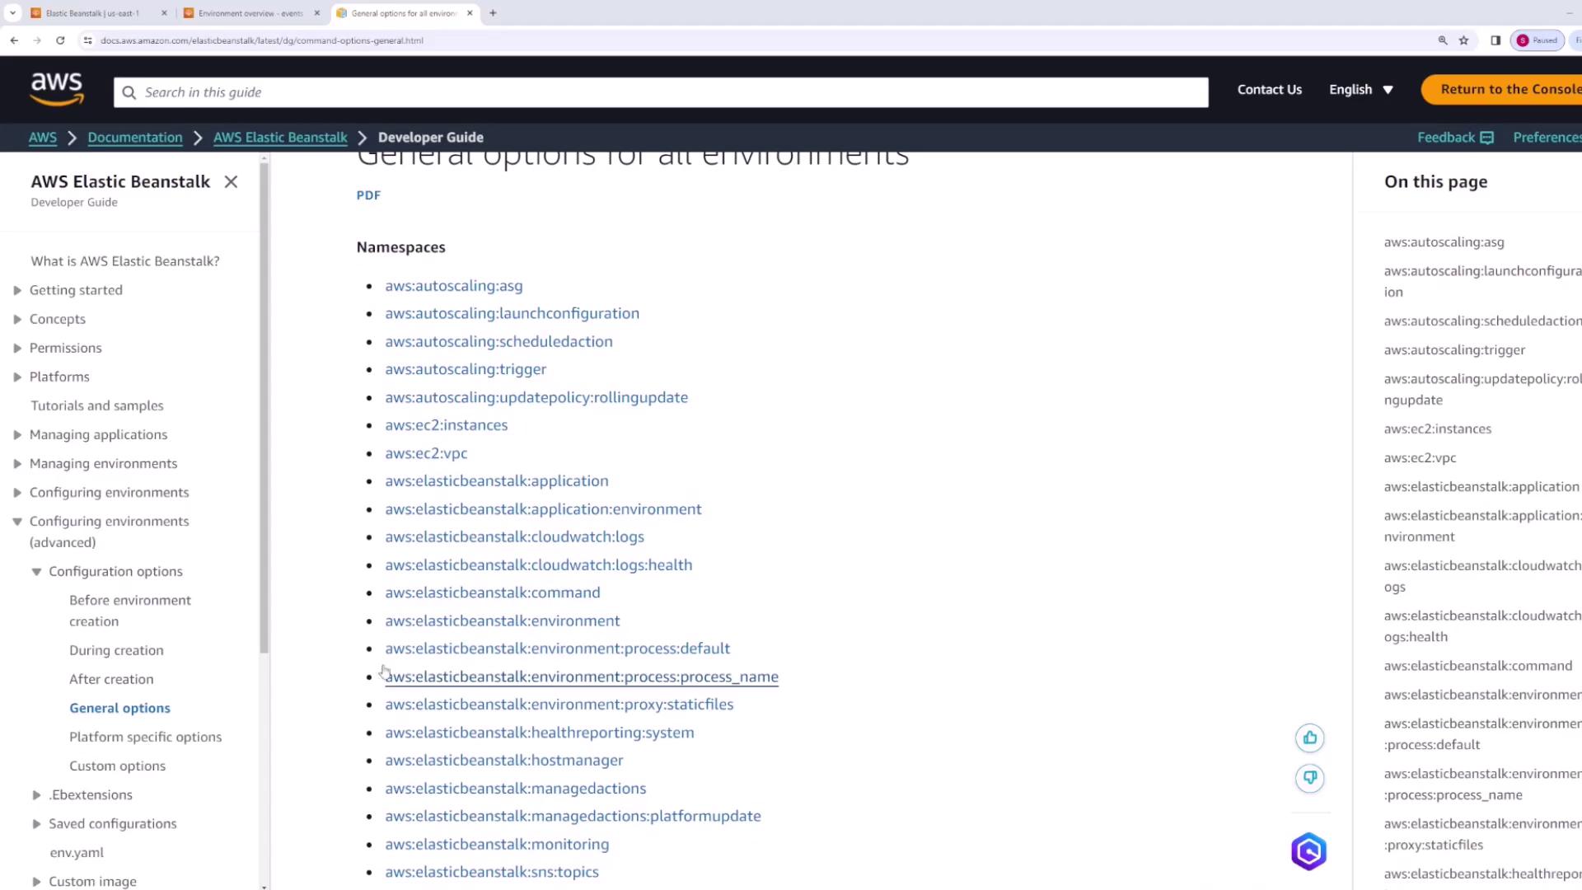Reload the page using the refresh icon
Viewport: 1582px width, 890px height.
coord(60,40)
